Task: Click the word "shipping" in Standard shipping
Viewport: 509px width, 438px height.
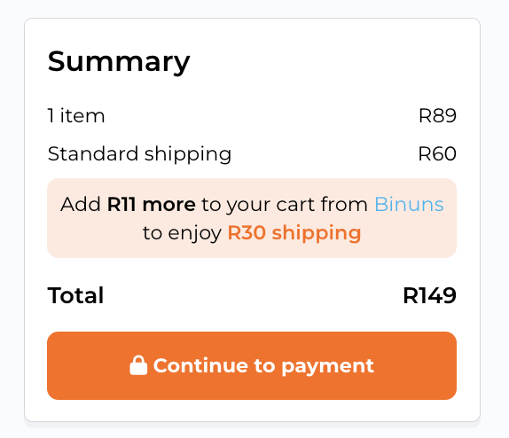Action: tap(188, 154)
